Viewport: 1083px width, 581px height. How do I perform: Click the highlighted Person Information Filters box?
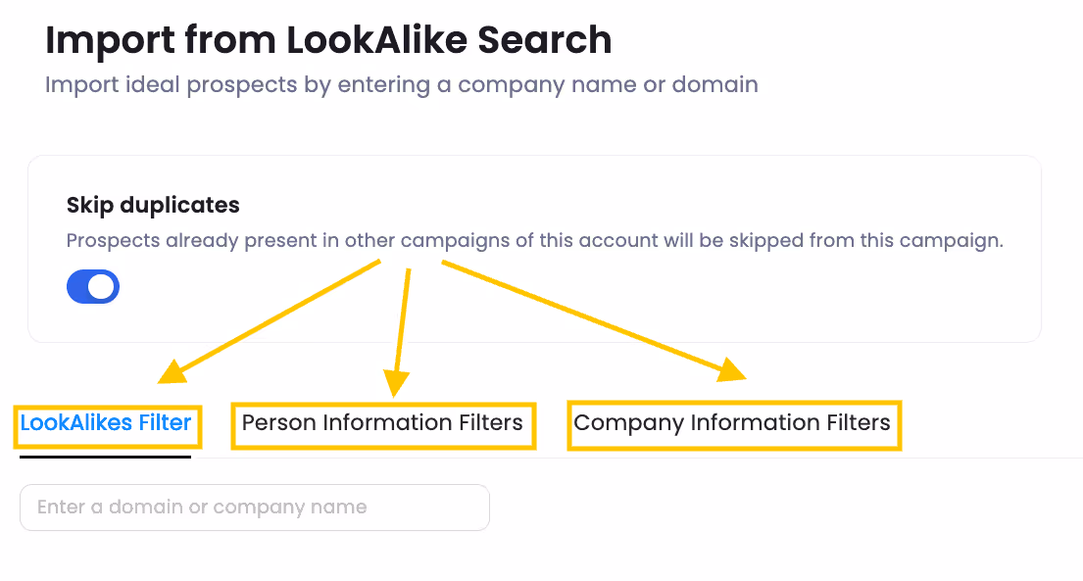click(383, 425)
